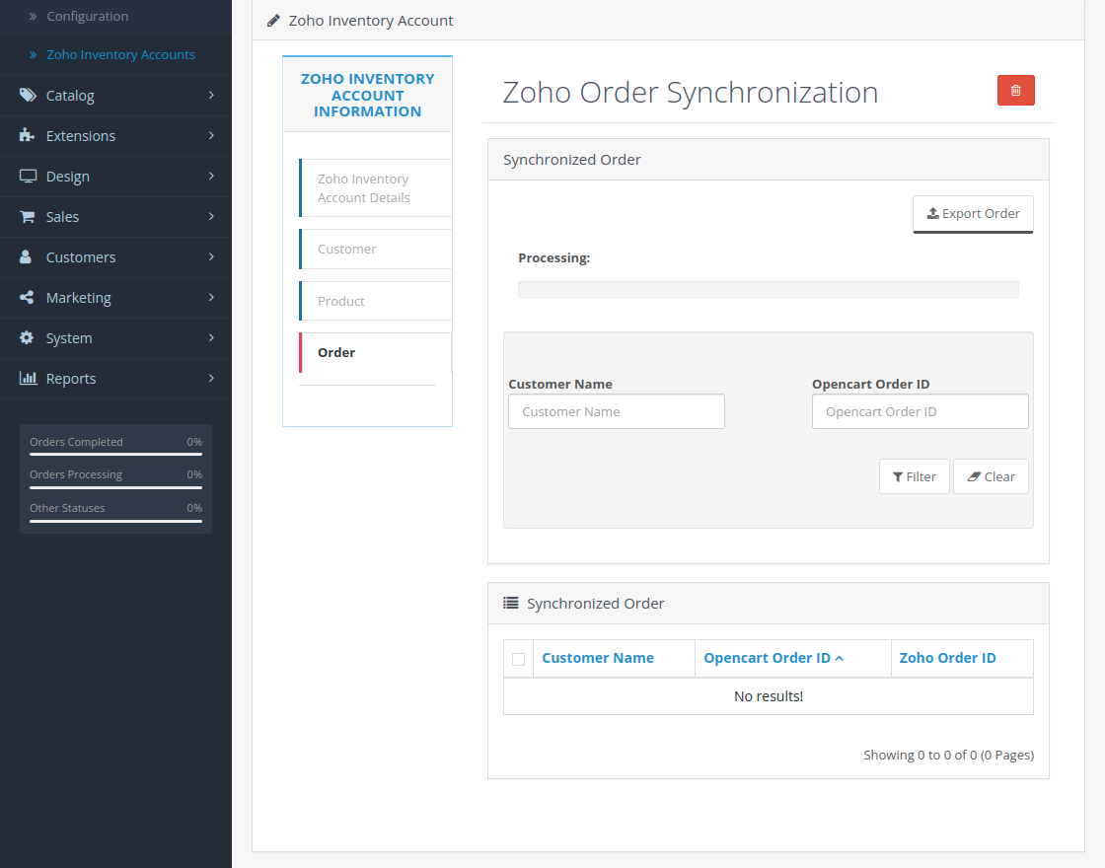Click the Extensions puzzle-piece icon
This screenshot has height=868, width=1105.
(28, 136)
